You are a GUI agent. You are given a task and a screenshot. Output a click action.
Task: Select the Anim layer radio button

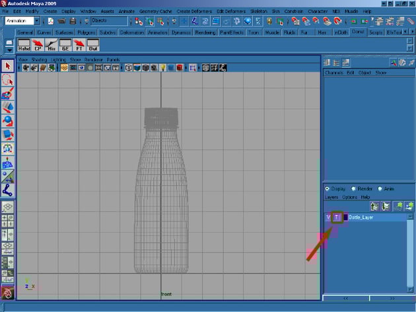coord(380,189)
